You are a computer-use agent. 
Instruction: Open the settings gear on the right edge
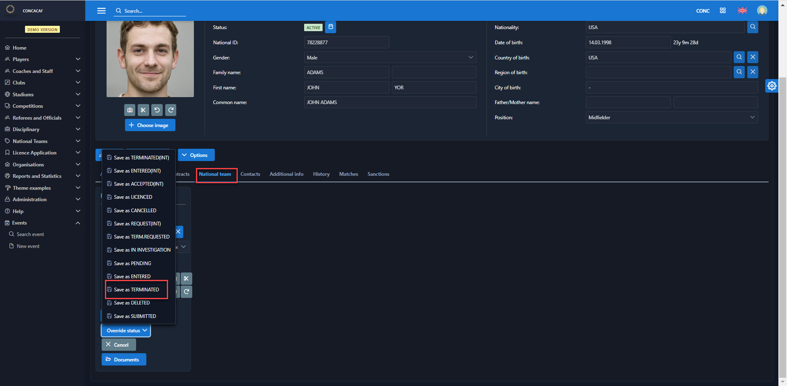coord(772,86)
